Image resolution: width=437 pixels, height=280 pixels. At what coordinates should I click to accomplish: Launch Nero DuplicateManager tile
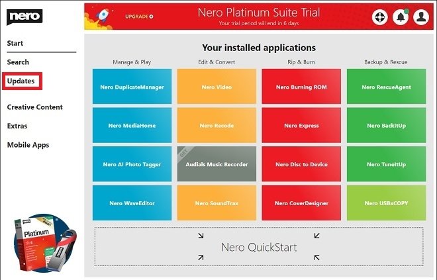click(x=132, y=86)
